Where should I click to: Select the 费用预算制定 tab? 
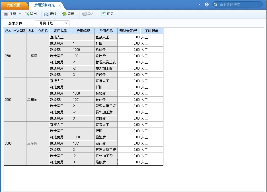pos(45,5)
